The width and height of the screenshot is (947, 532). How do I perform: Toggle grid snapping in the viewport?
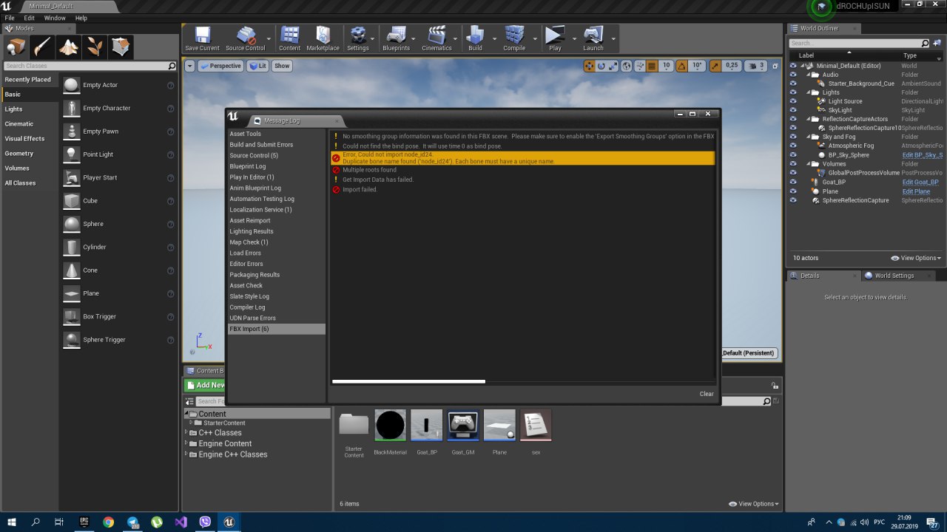(x=652, y=66)
